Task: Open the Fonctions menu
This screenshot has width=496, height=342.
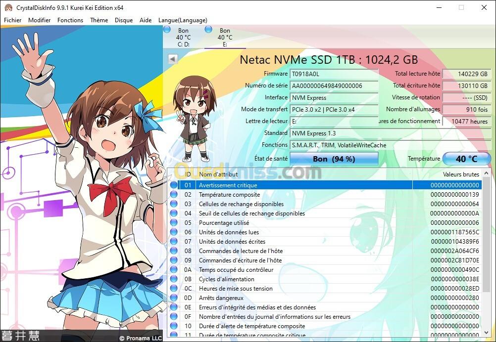Action: tap(70, 20)
